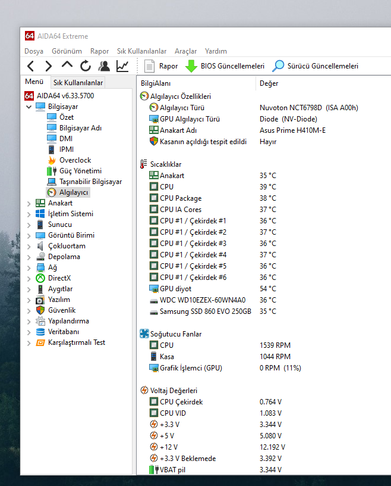This screenshot has width=391, height=486.
Task: Open the Araçlar menu
Action: [185, 51]
